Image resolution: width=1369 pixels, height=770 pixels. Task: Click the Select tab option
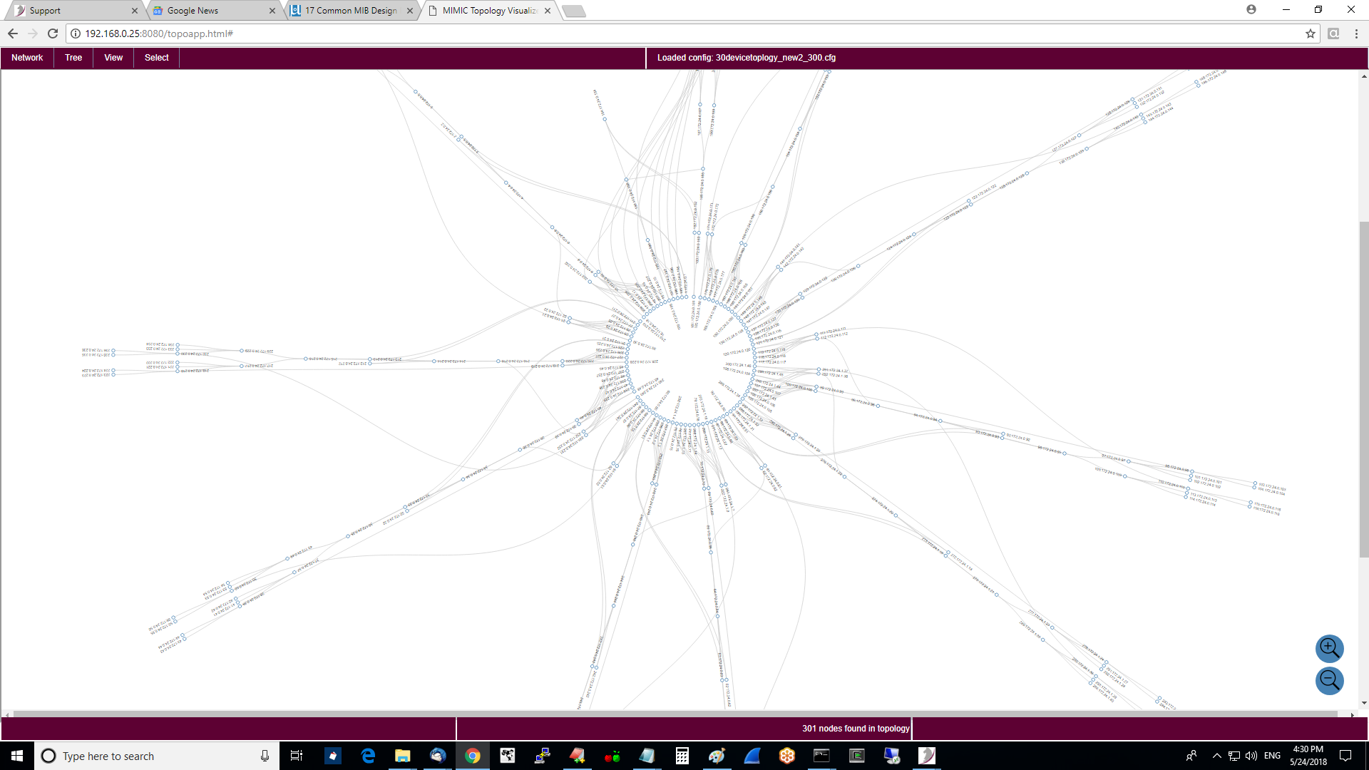tap(156, 57)
